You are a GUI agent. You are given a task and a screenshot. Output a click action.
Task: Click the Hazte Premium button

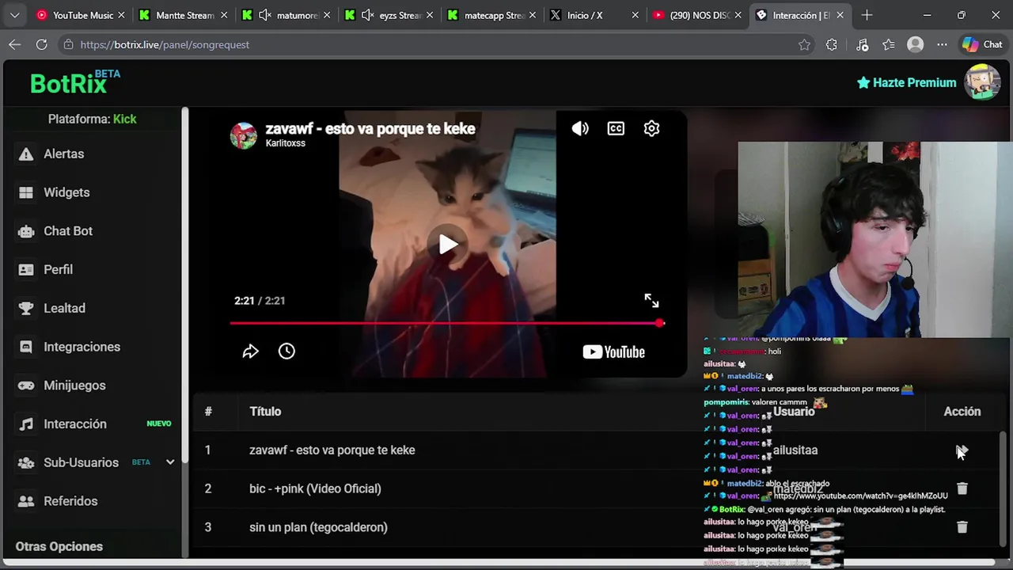906,82
